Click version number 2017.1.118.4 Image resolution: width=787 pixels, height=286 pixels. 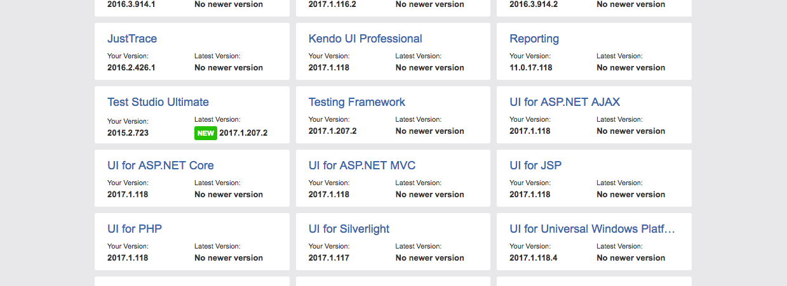pyautogui.click(x=534, y=258)
